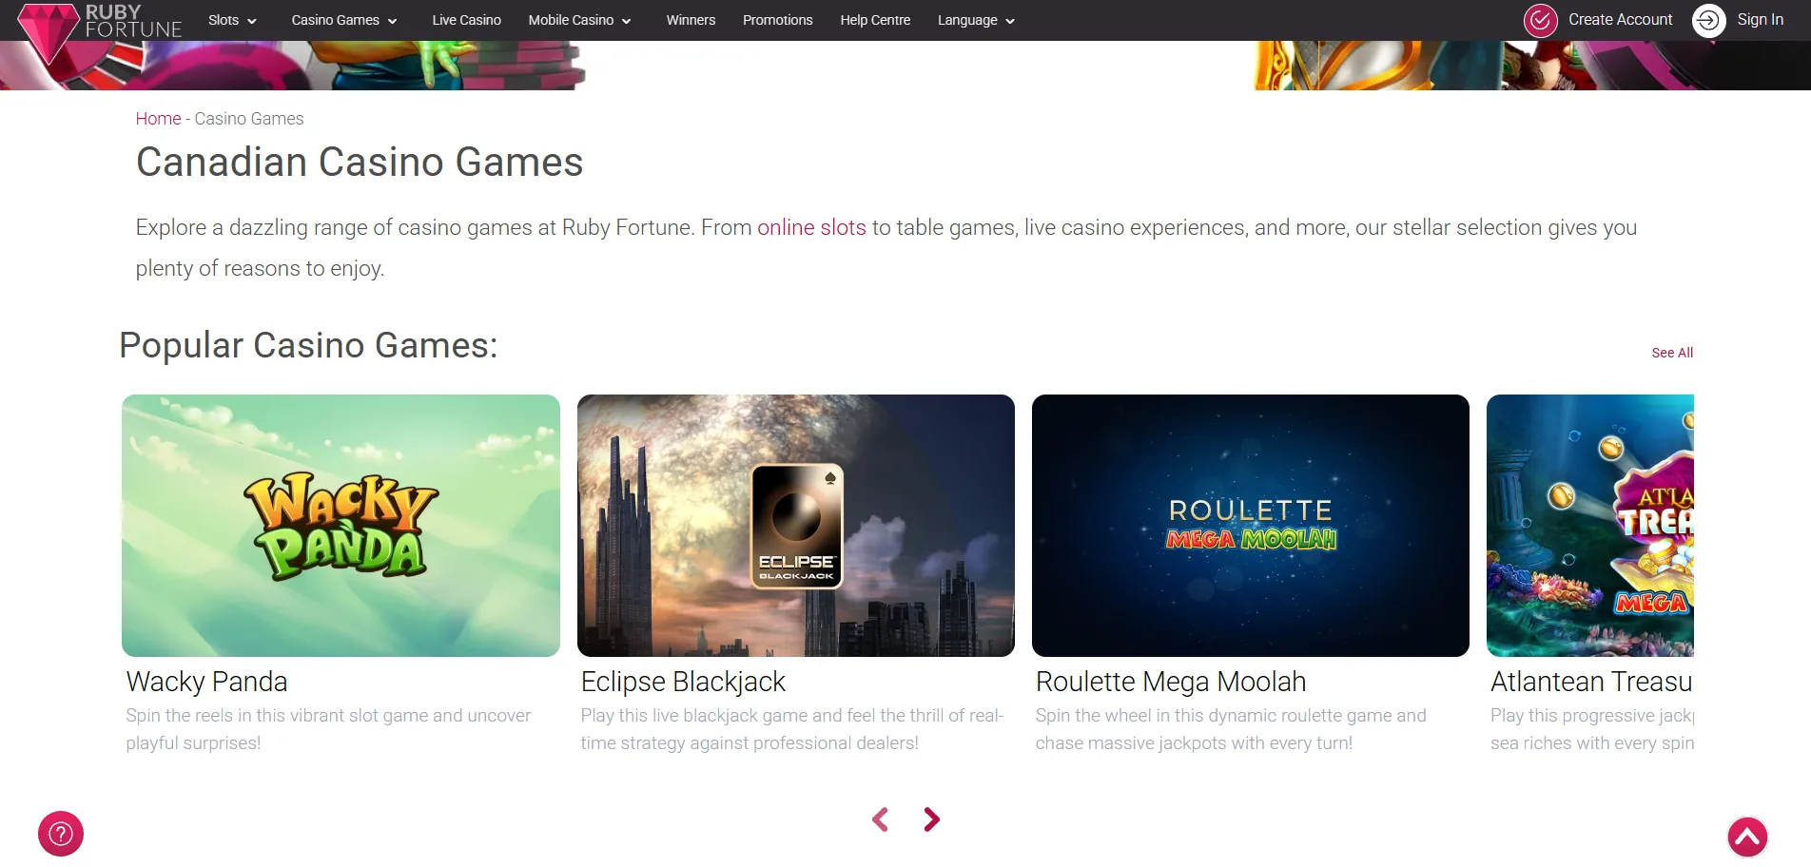Click the Wacky Panda title
Image resolution: width=1811 pixels, height=867 pixels.
click(206, 682)
